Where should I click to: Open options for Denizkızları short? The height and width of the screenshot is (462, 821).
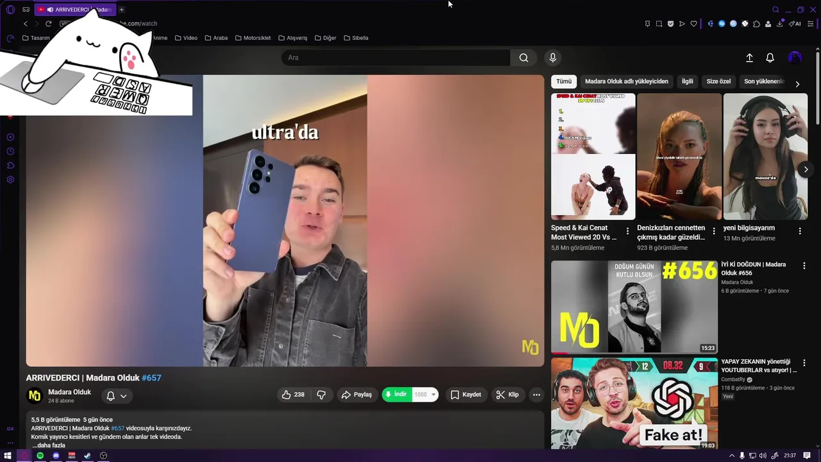(714, 231)
